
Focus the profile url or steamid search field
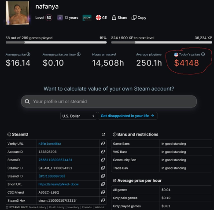pyautogui.click(x=109, y=101)
